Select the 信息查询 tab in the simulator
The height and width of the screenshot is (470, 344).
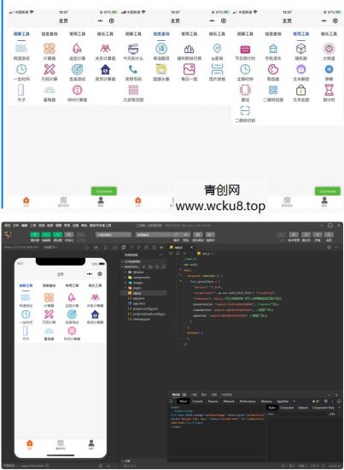pyautogui.click(x=50, y=285)
